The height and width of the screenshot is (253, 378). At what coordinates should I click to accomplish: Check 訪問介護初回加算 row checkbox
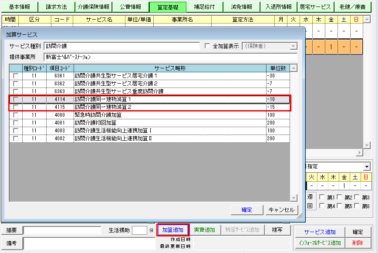point(16,123)
